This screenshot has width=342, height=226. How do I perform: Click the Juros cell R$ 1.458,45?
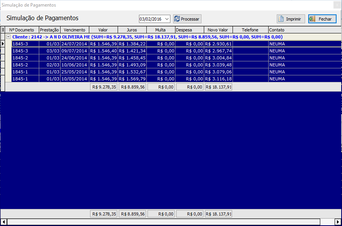(x=132, y=58)
